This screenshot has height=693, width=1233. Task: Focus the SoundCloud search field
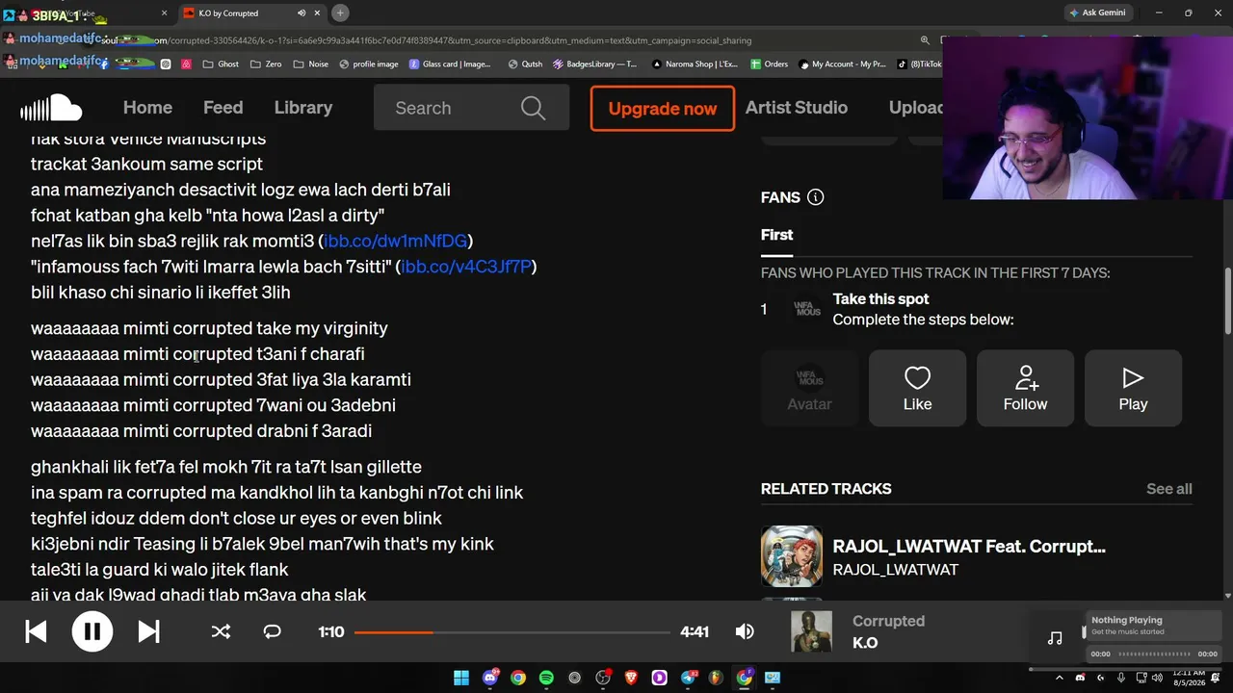click(471, 108)
